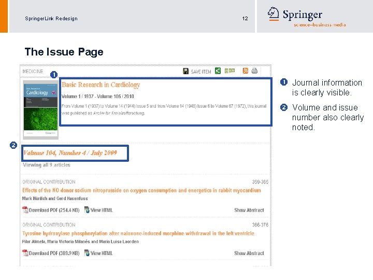Show Abstract for the pages 359-365 article
This screenshot has width=373, height=280.
tap(249, 210)
